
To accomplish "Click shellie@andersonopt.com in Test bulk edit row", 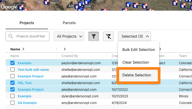I will (81, 69).
